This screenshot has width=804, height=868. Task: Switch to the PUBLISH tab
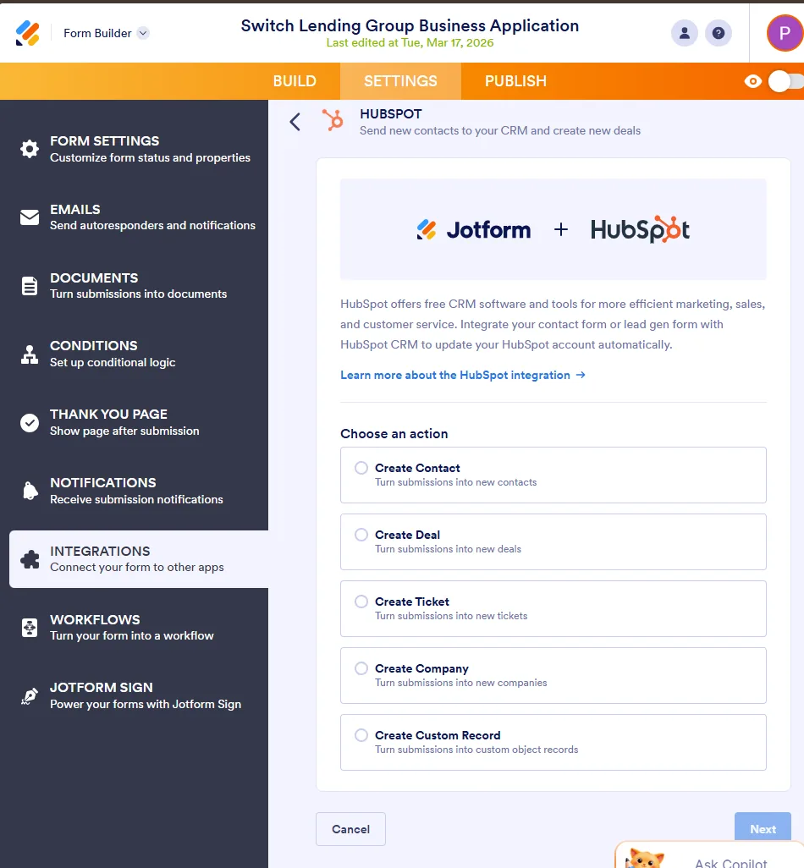(515, 81)
